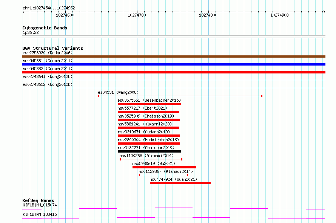The width and height of the screenshot is (336, 223).
Task: Click the nsv3319671 (Audano2019) label
Action: click(x=144, y=132)
